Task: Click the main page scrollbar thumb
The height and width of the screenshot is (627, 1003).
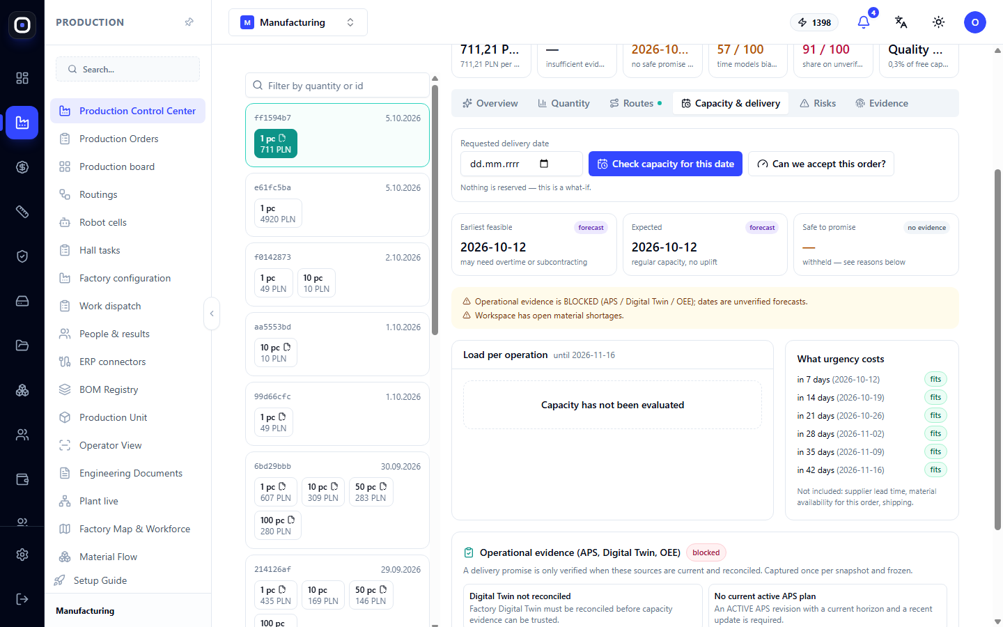Action: [x=997, y=348]
